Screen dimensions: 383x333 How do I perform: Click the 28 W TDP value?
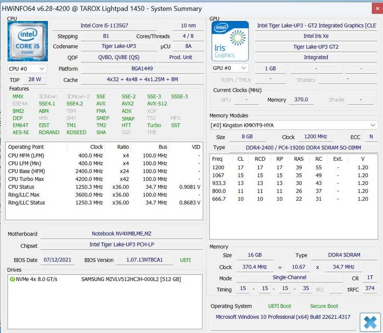[35, 79]
